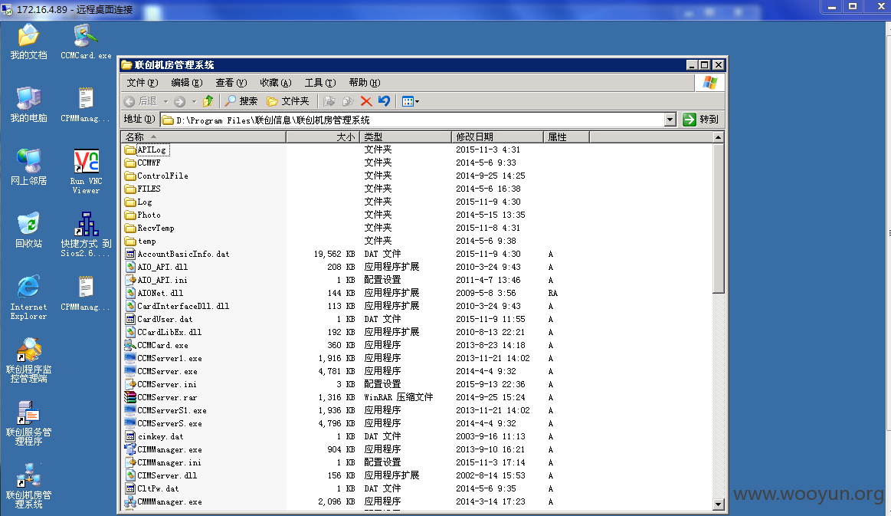891x516 pixels.
Task: Sort by 类型 column header
Action: (x=406, y=136)
